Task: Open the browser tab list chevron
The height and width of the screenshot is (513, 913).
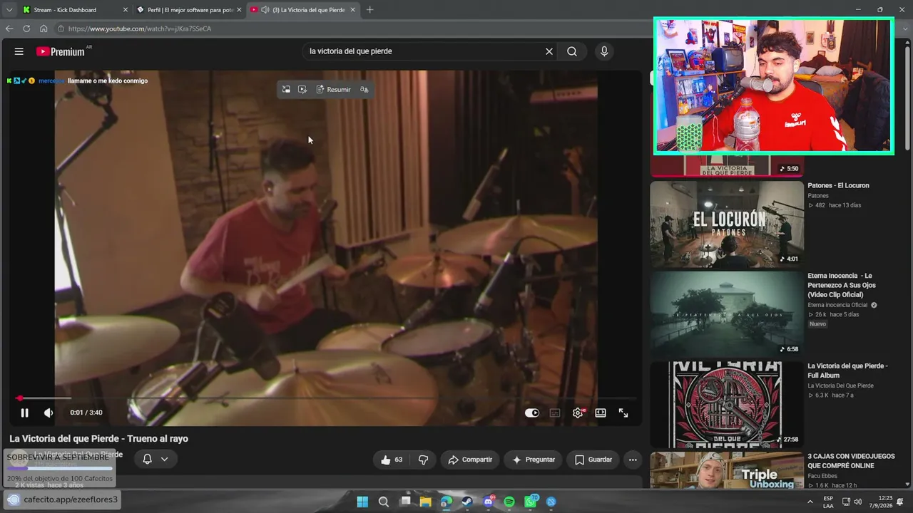Action: coord(9,10)
